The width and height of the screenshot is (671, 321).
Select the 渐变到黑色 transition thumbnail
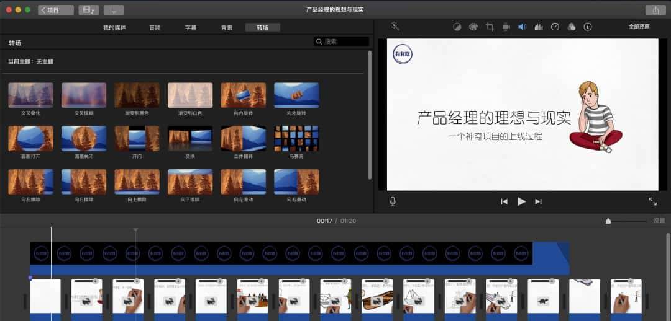(137, 95)
